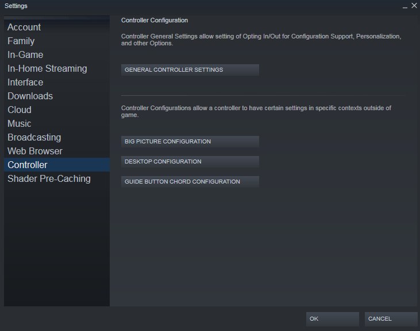Select Downloads in the sidebar

[30, 96]
